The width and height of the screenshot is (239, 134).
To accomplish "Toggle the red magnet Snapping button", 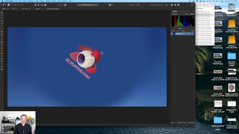I will click(x=131, y=5).
